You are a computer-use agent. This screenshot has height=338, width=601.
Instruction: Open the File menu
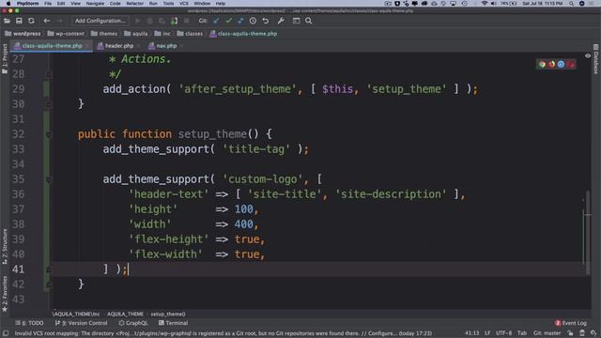pos(48,4)
